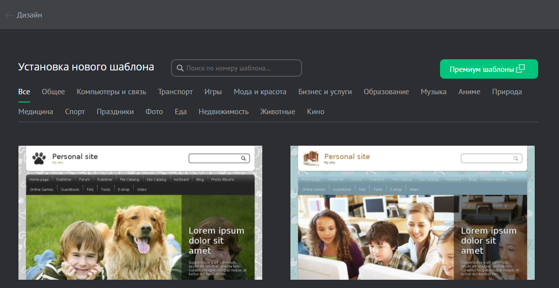Show Образование templates
Image resolution: width=559 pixels, height=288 pixels.
pos(386,92)
